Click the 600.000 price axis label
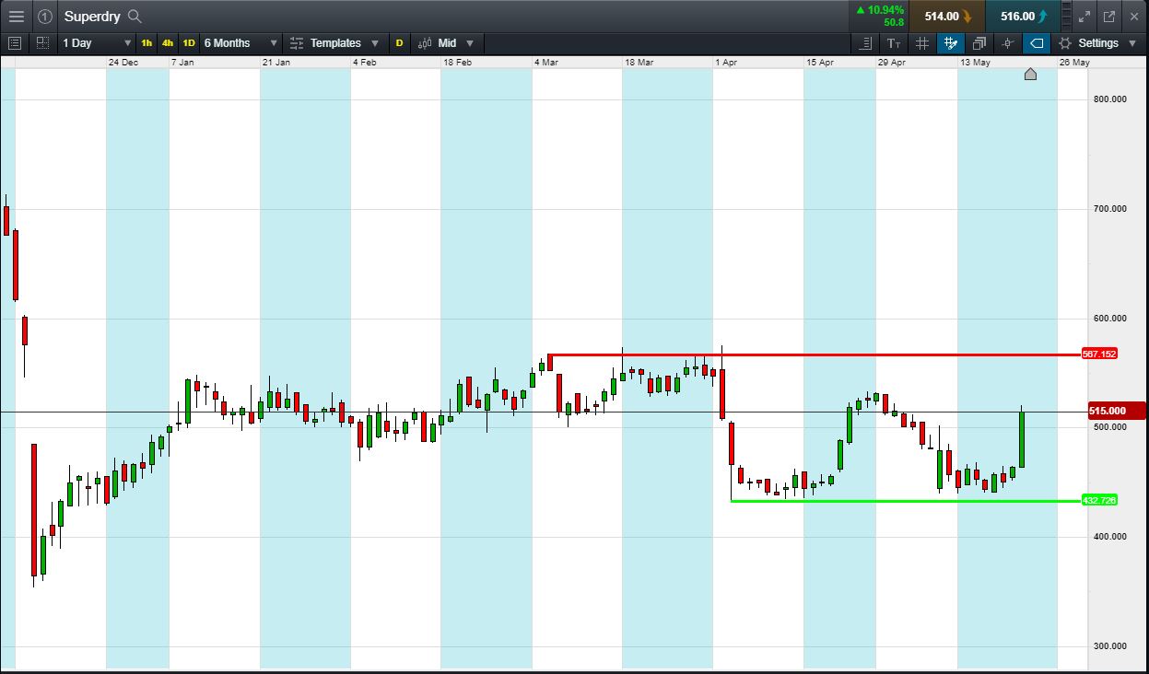The height and width of the screenshot is (674, 1149). coord(1110,319)
